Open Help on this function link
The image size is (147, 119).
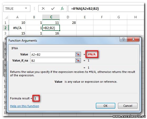[x=25, y=106]
